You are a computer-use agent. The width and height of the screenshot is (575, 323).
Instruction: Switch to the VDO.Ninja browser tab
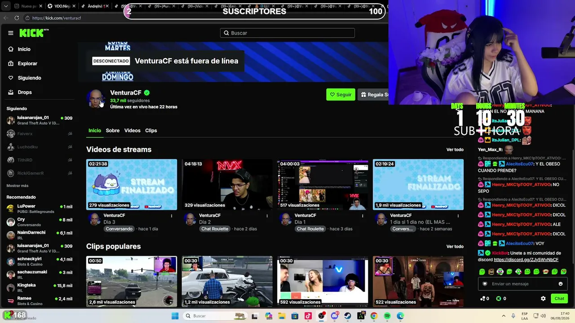[x=61, y=6]
